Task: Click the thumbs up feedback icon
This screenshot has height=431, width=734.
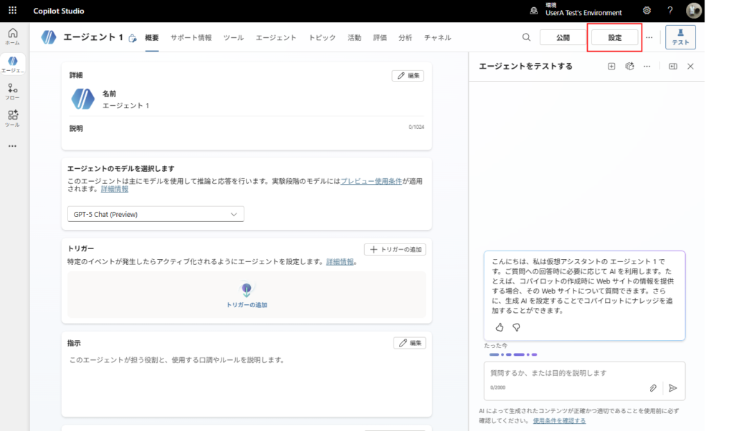Action: 500,327
